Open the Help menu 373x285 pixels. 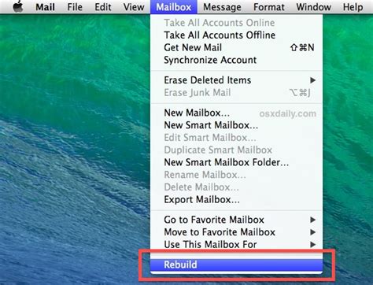point(353,7)
